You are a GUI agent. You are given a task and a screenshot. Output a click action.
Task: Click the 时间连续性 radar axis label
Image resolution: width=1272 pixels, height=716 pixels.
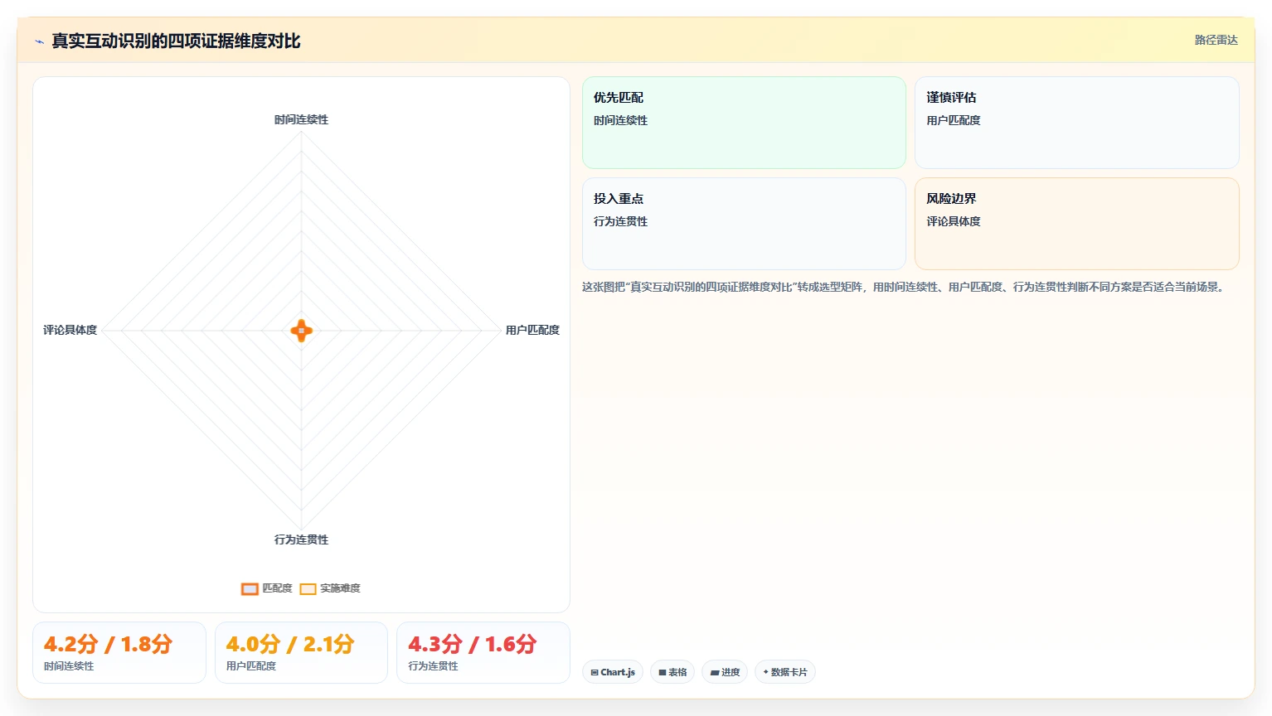[x=302, y=119]
